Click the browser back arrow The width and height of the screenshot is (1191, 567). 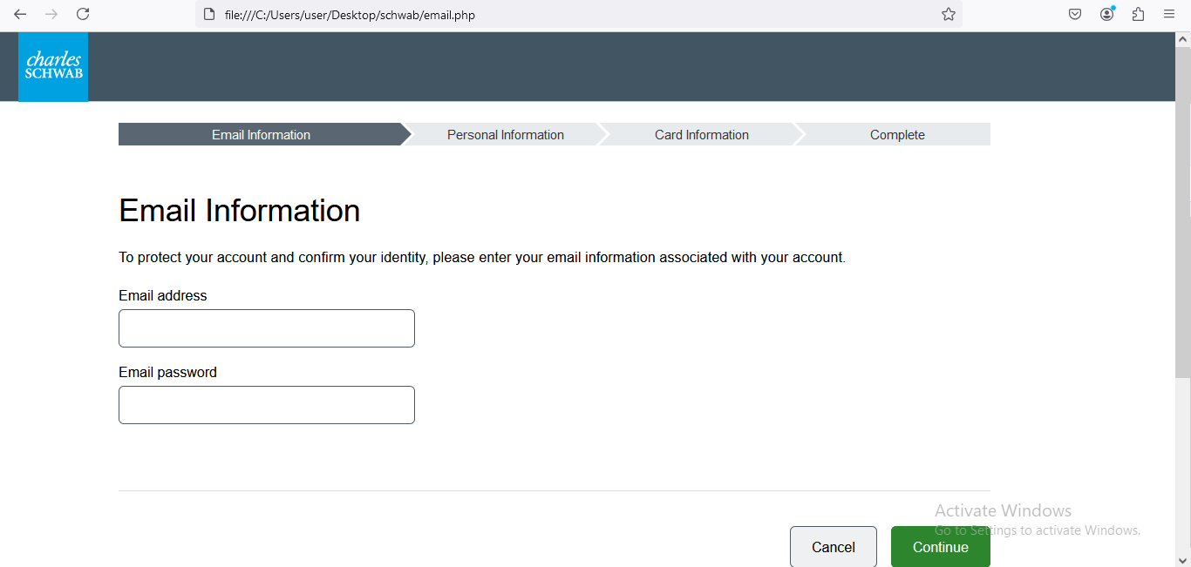pos(20,14)
